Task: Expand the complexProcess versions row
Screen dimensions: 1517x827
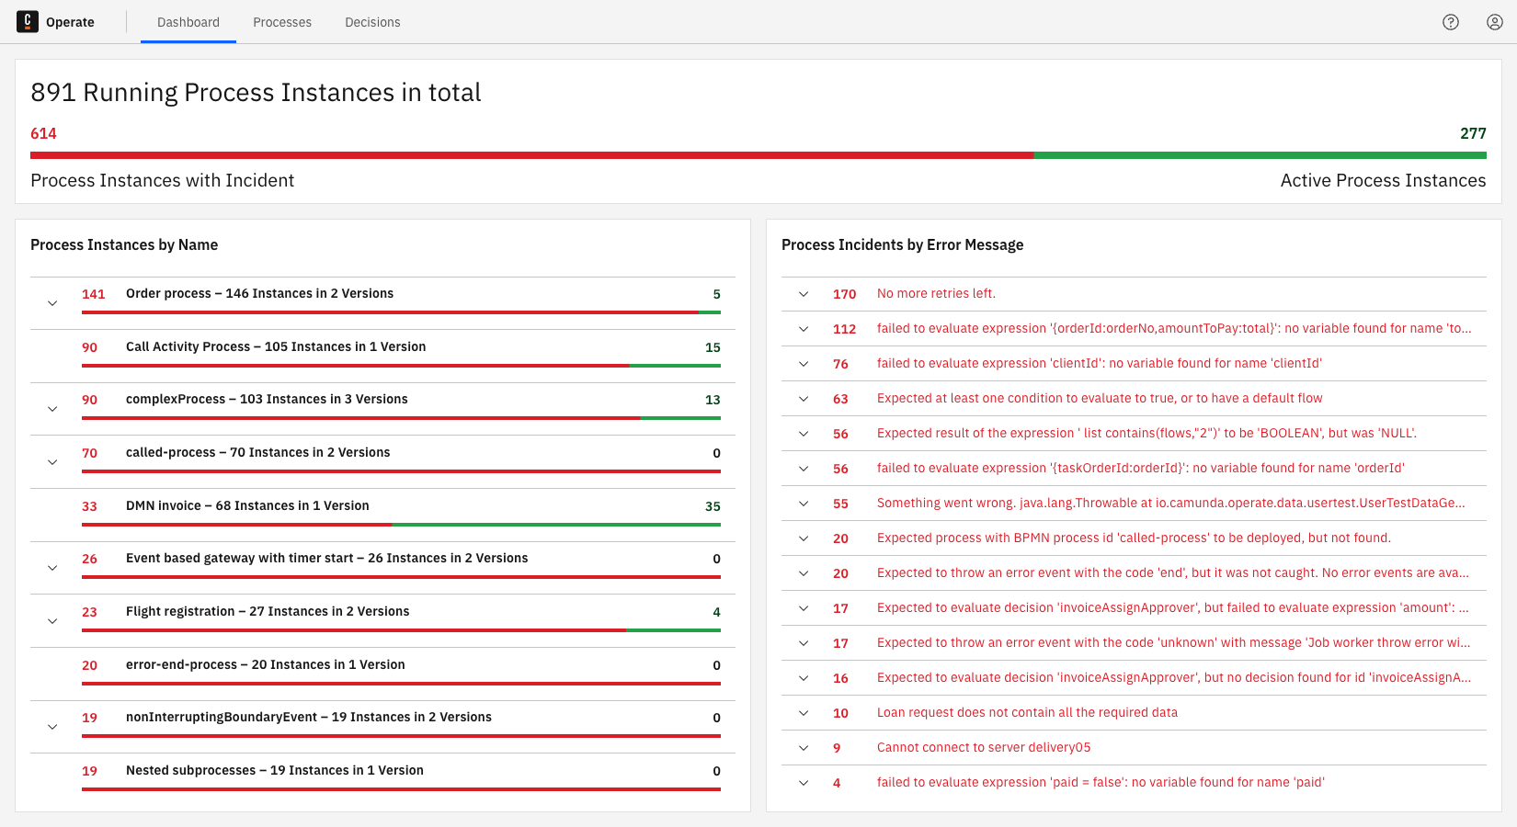Action: click(x=52, y=409)
